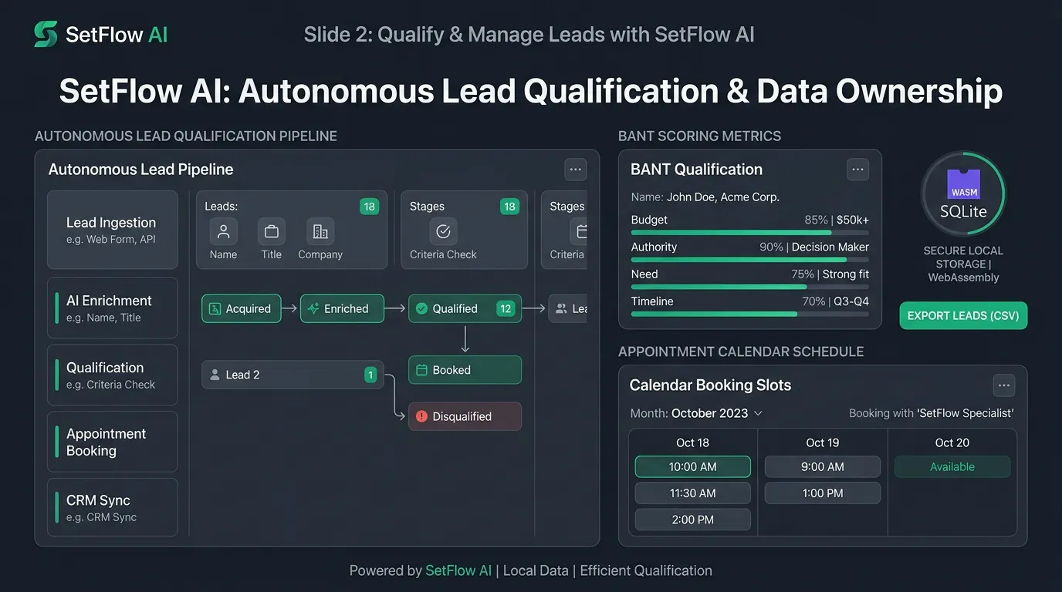This screenshot has width=1062, height=592.
Task: Open the Autonomous Lead Pipeline options menu
Action: (x=575, y=170)
